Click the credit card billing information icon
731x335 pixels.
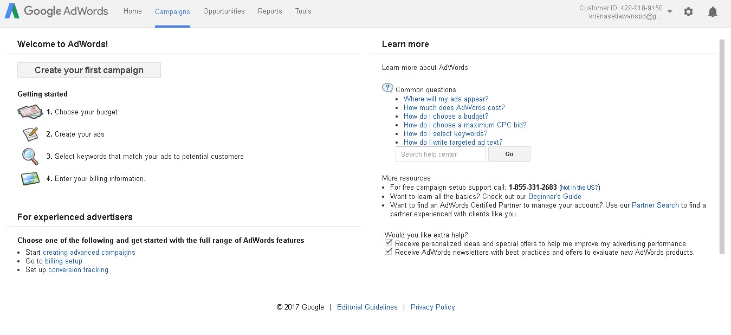pos(30,178)
